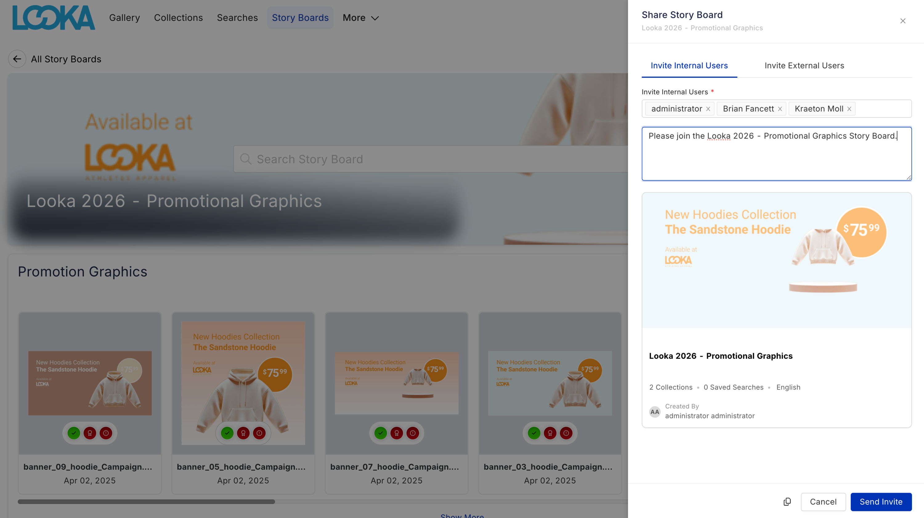Open the banner_03_hoodie_Campaign thumbnail
The image size is (924, 518).
[x=550, y=383]
